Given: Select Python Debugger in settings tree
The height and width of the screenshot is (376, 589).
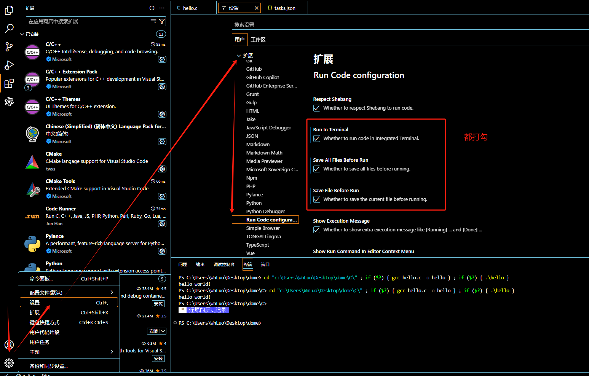Looking at the screenshot, I should point(265,212).
